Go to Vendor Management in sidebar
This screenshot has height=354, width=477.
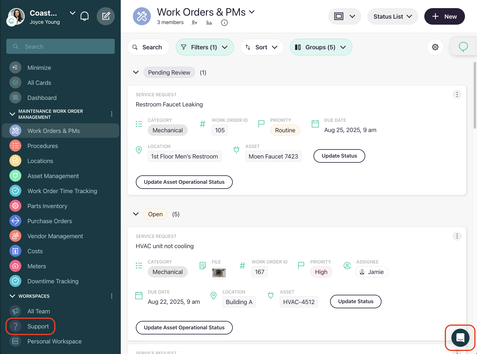pyautogui.click(x=55, y=236)
